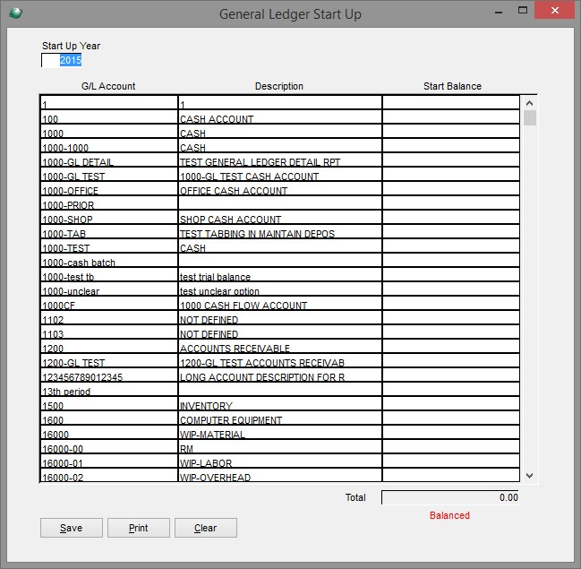Click the scroll up arrow of account list
This screenshot has width=581, height=569.
point(529,103)
